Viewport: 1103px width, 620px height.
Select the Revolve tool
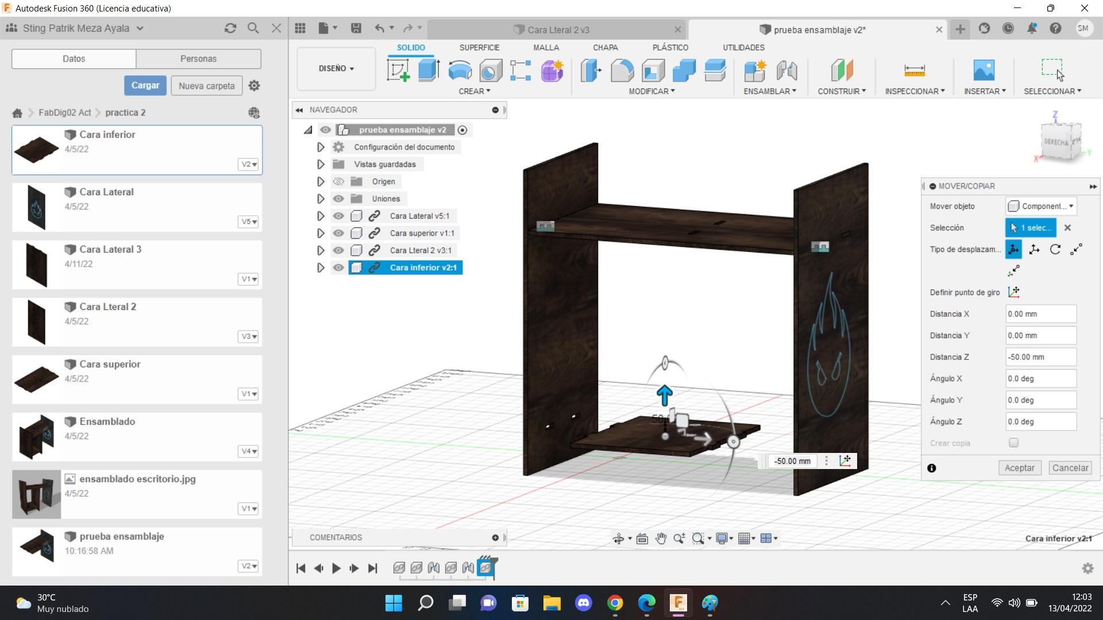tap(460, 71)
